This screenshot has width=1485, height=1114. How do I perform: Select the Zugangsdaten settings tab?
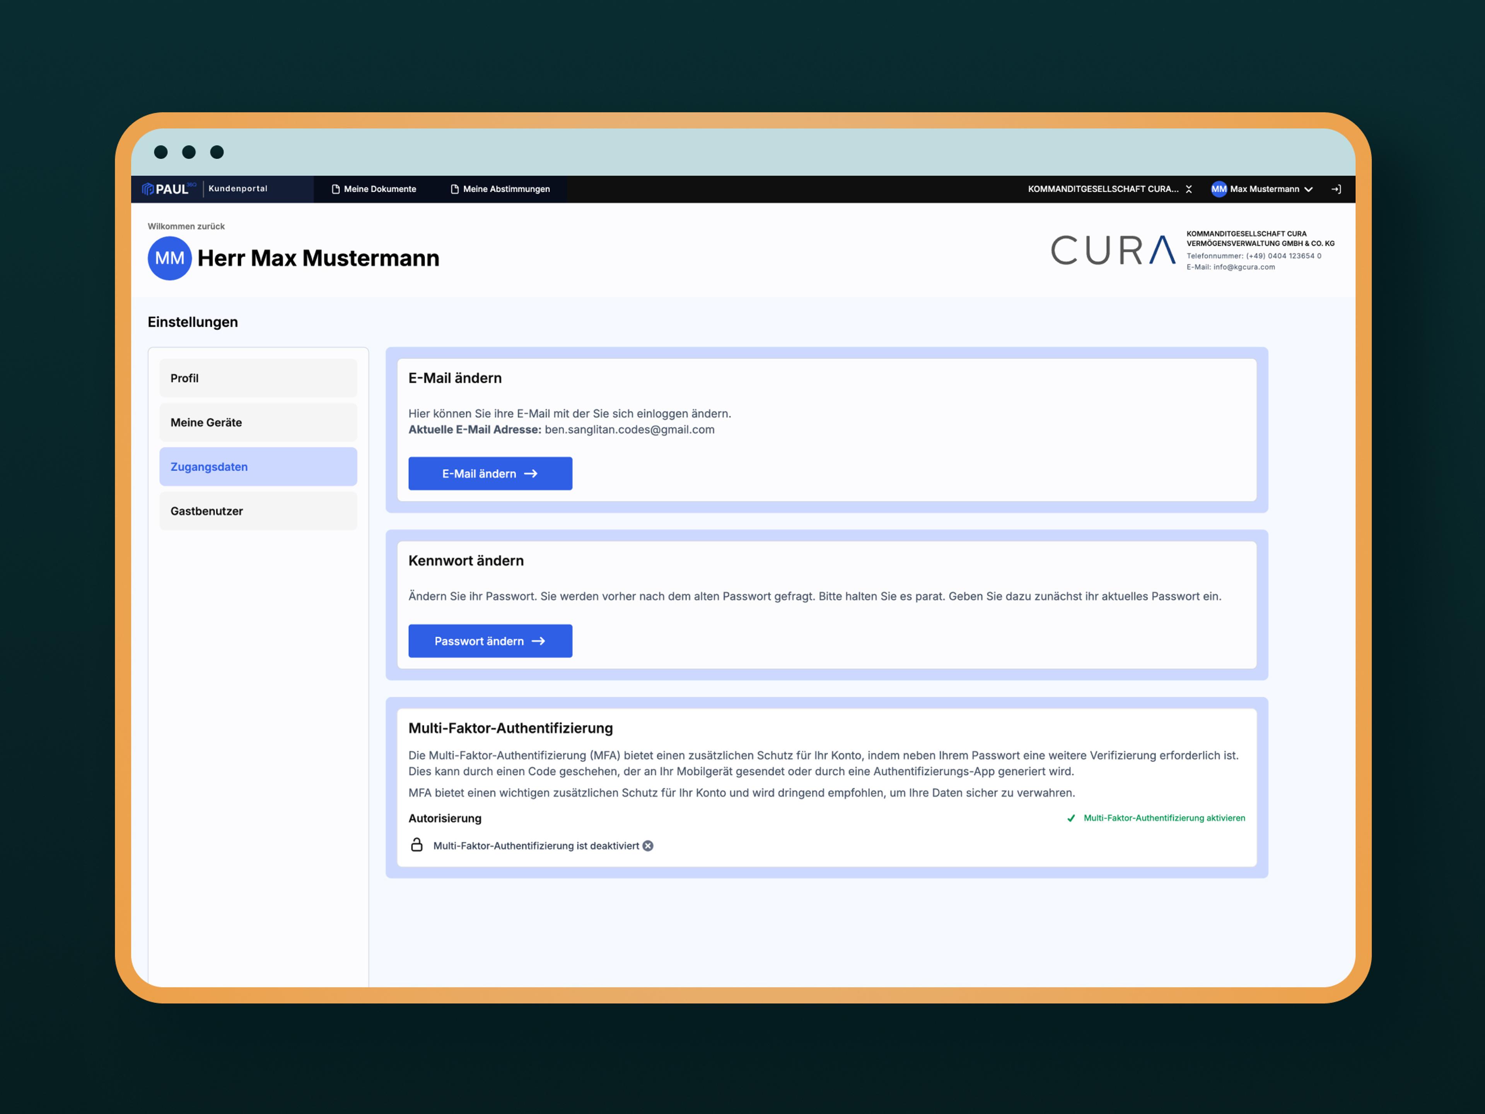point(258,467)
